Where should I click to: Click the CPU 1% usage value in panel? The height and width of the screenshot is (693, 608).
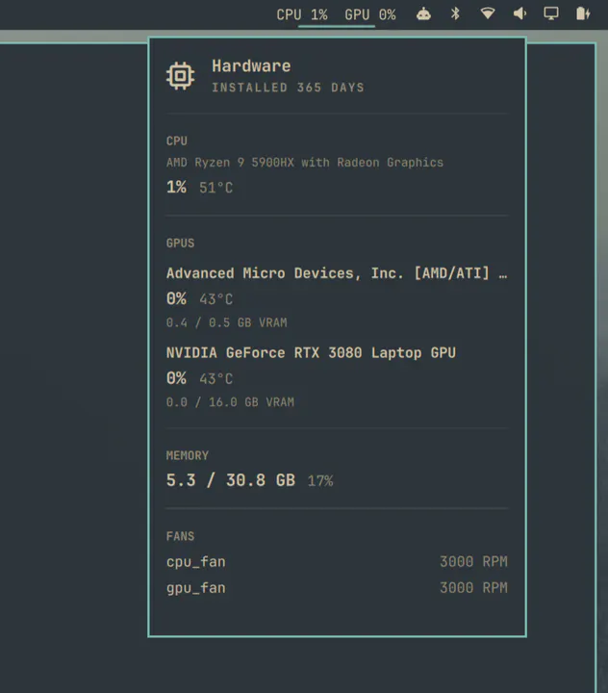point(176,187)
